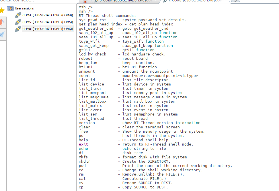Screen dimensions: 279x191
Task: Open the Sessions star sidebar tab
Action: (2, 10)
